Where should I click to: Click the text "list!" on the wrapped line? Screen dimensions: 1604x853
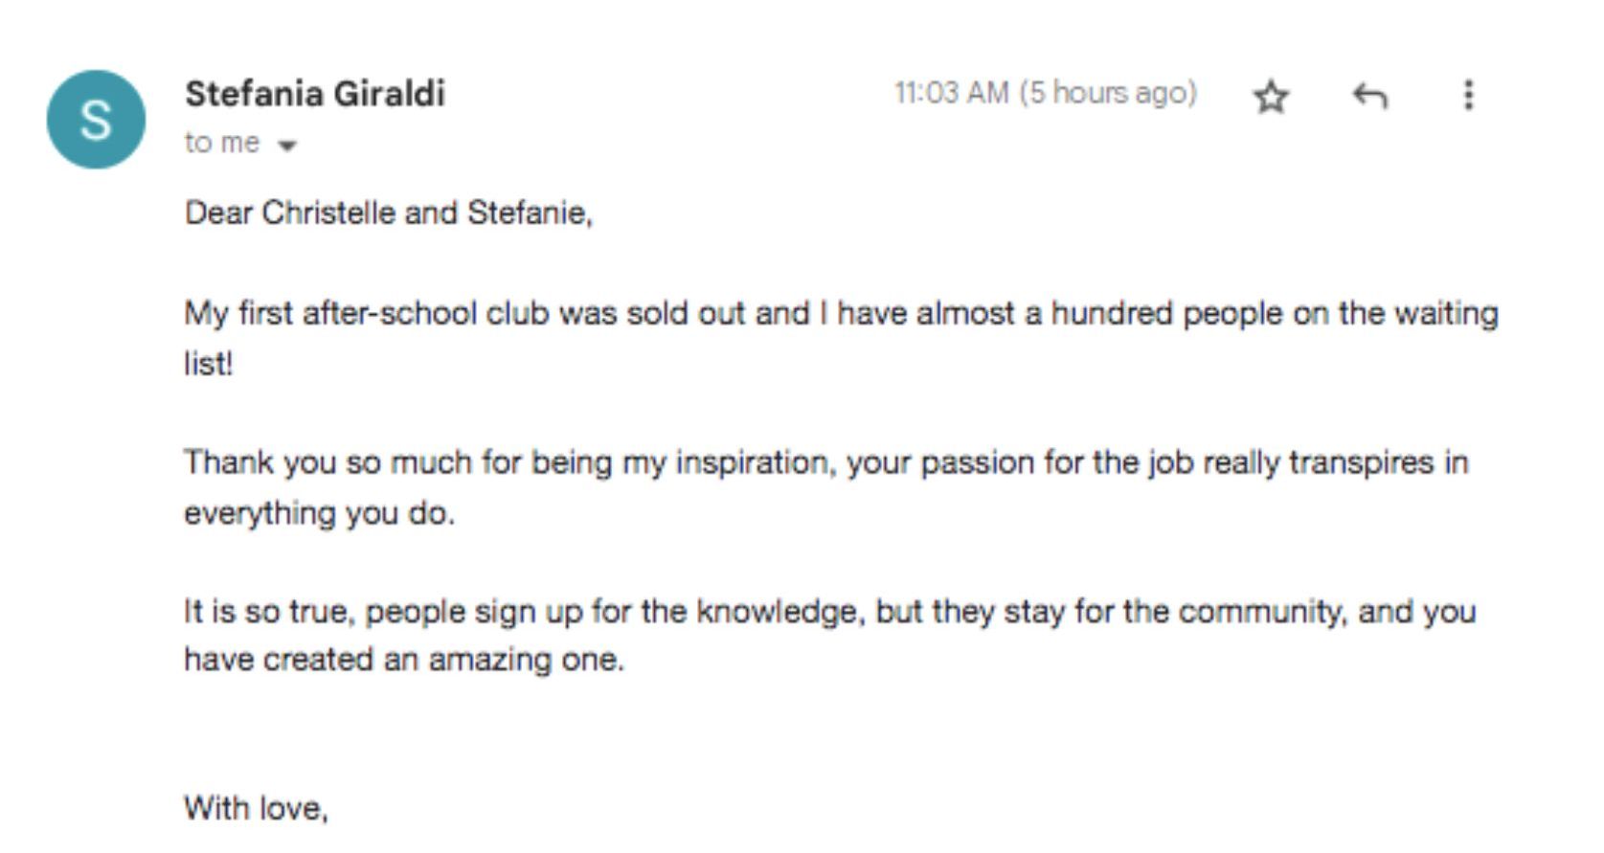click(208, 364)
